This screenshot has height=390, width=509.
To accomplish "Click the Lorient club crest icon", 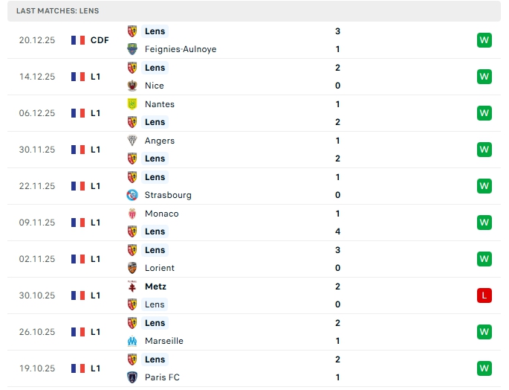I will click(x=132, y=268).
